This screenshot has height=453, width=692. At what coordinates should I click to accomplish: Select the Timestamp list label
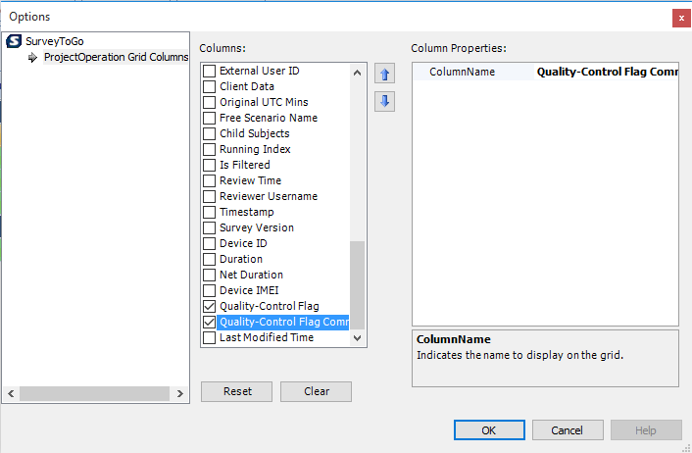click(x=247, y=212)
